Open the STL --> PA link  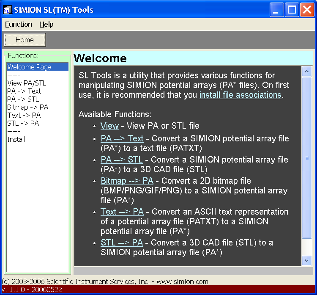pyautogui.click(x=122, y=243)
